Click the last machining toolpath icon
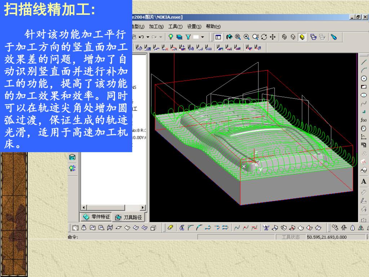This screenshot has height=277, width=369. (258, 48)
